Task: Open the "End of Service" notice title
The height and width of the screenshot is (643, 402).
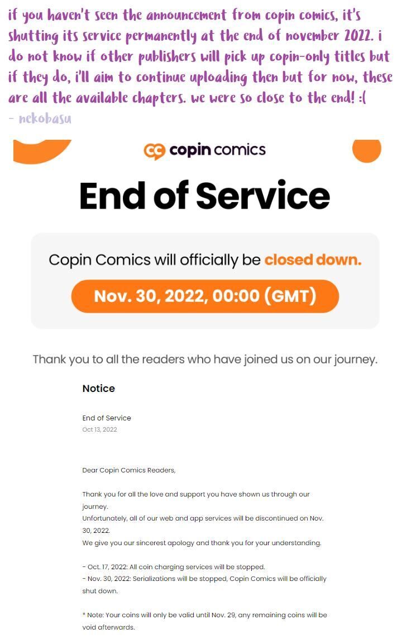Action: [x=107, y=418]
